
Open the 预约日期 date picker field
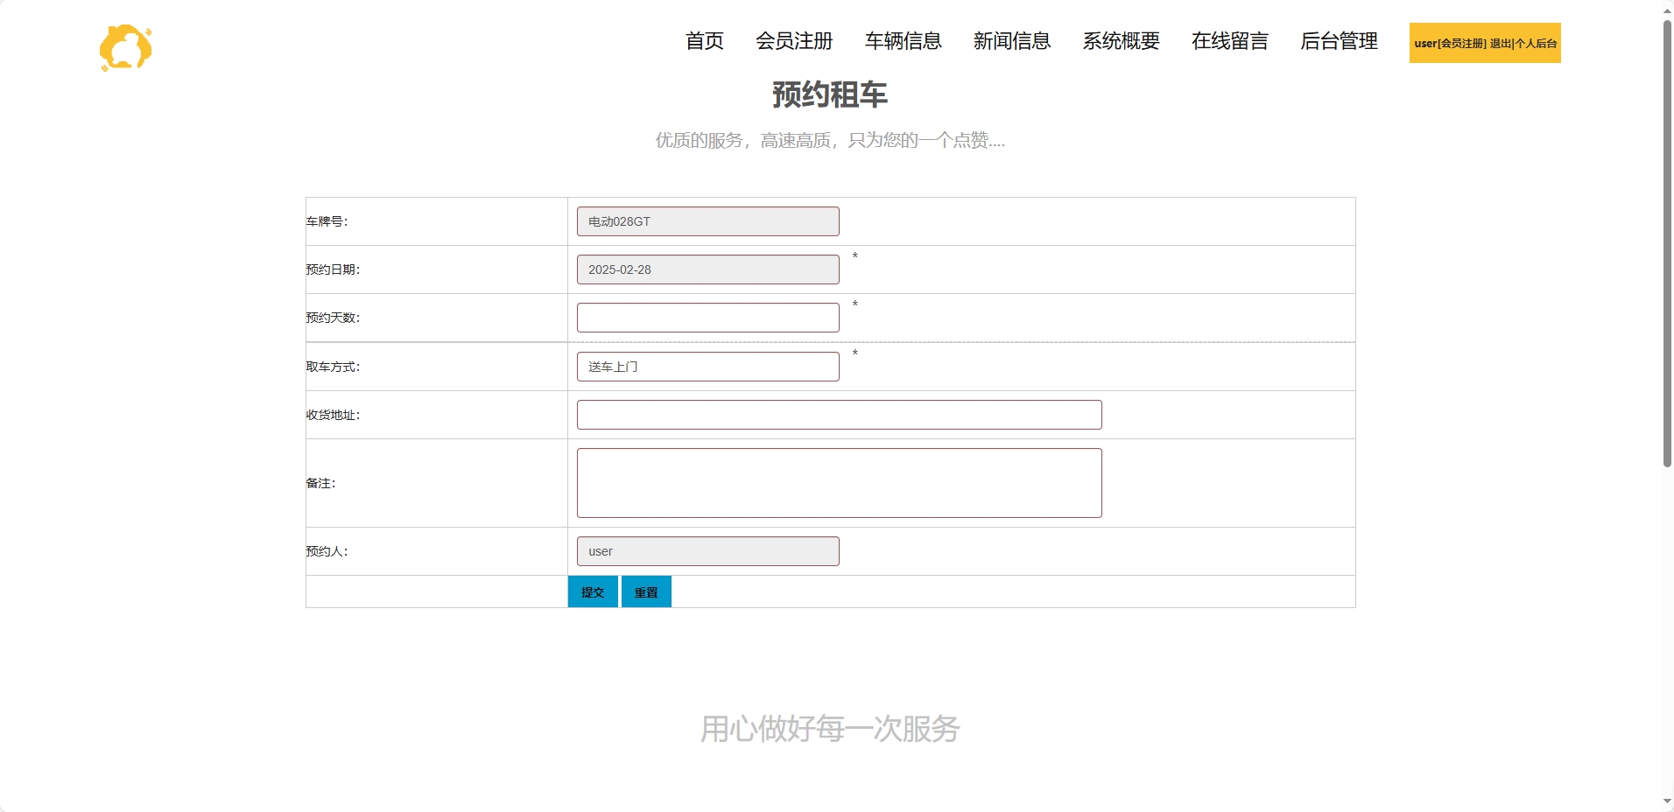(x=707, y=269)
